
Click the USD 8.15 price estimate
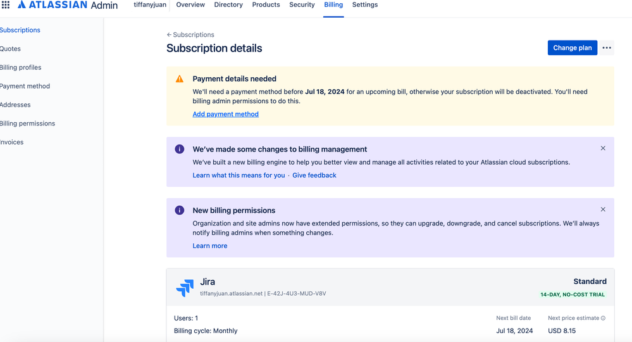click(562, 331)
